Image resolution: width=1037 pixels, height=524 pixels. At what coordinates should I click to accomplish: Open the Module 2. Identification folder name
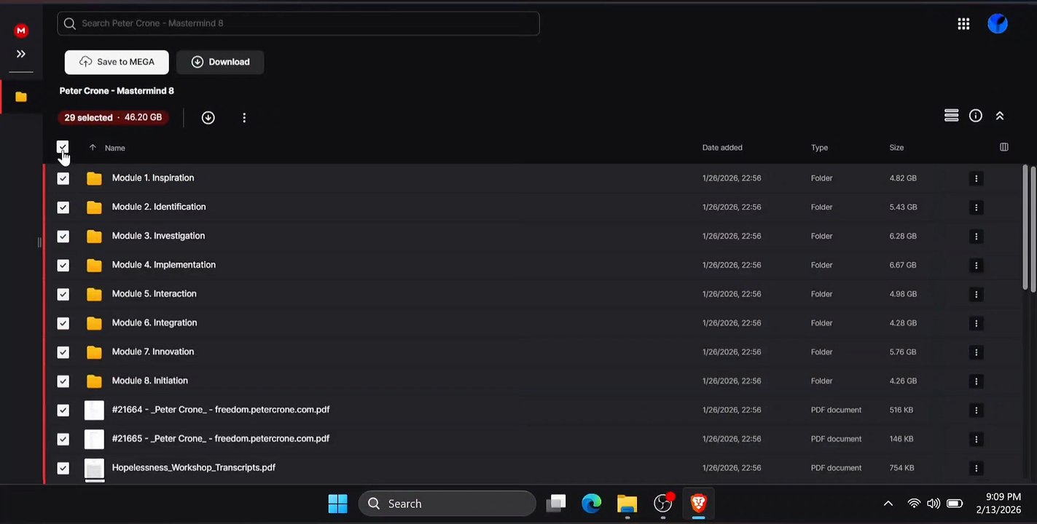click(x=159, y=207)
